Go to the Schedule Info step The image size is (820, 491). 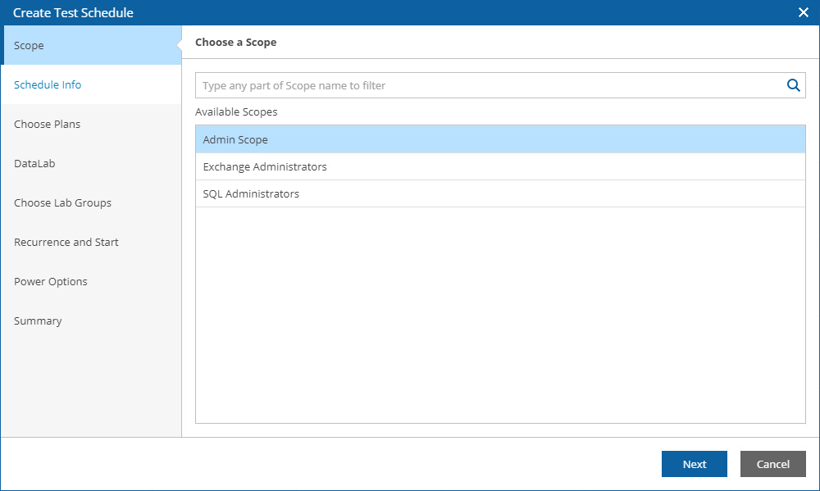tap(48, 85)
